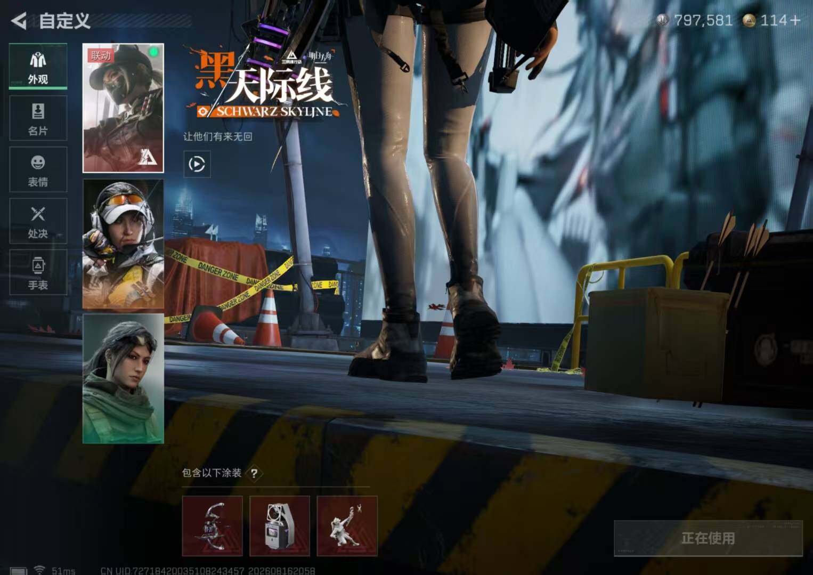Click the 797,581 currency balance
Viewport: 813px width, 575px height.
[703, 20]
